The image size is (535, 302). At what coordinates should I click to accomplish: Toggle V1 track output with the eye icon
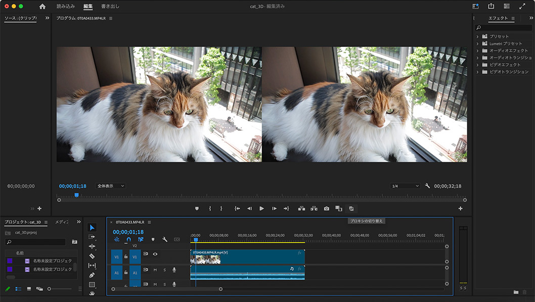click(x=155, y=254)
